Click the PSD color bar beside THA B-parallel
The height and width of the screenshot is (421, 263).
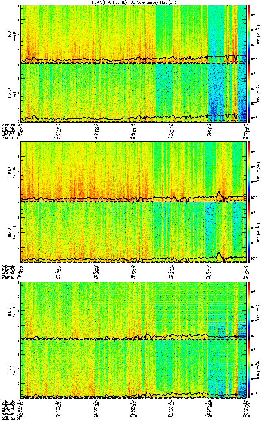(x=249, y=93)
